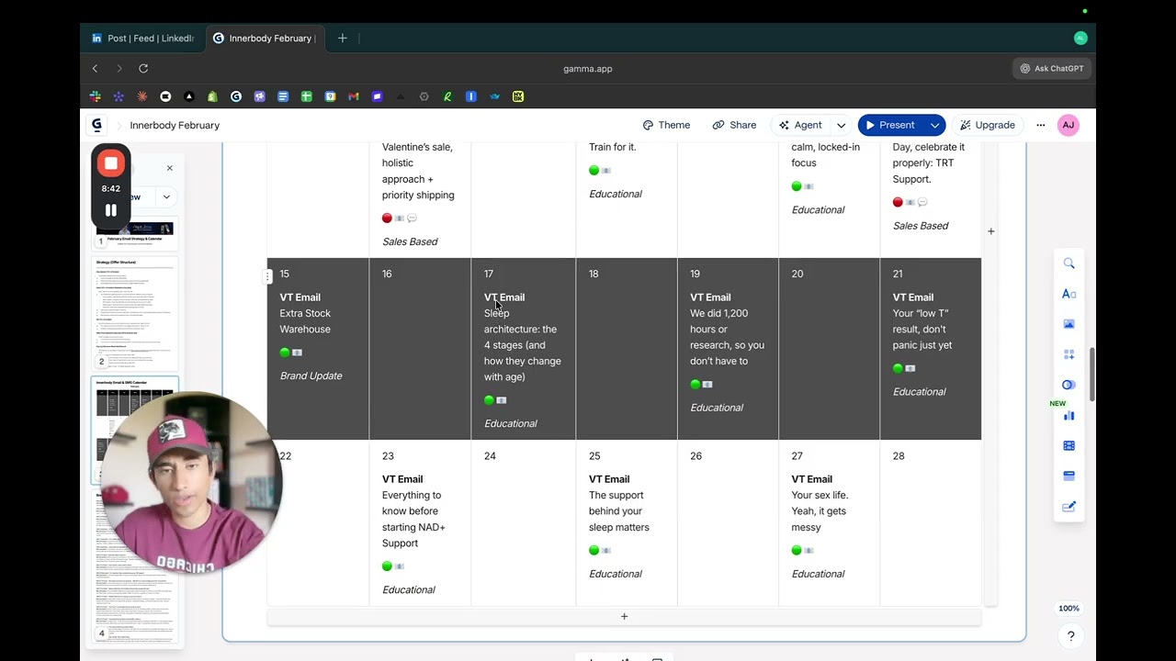Go back in browser history
Image resolution: width=1176 pixels, height=661 pixels.
pyautogui.click(x=95, y=69)
